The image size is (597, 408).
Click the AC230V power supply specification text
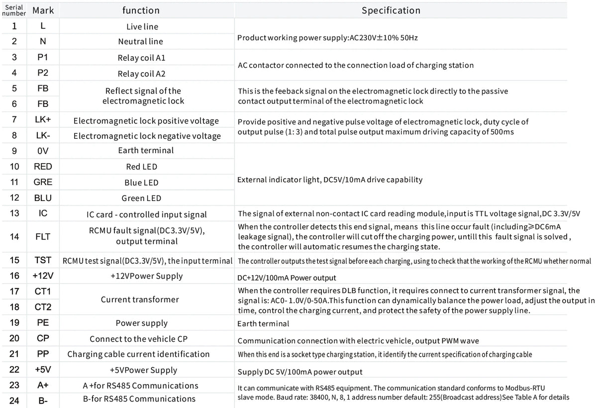tap(327, 38)
